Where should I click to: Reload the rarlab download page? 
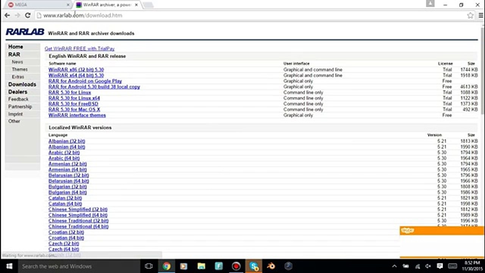coord(27,16)
